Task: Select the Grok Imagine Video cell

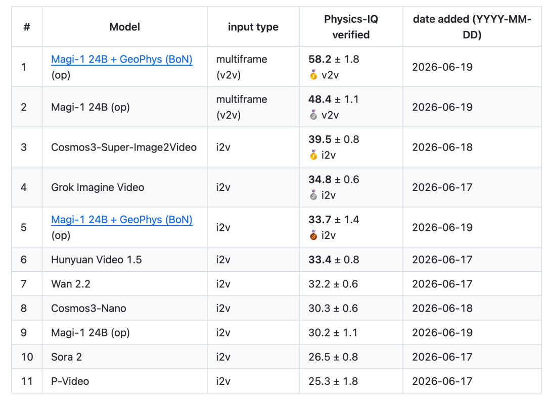Action: (125, 187)
